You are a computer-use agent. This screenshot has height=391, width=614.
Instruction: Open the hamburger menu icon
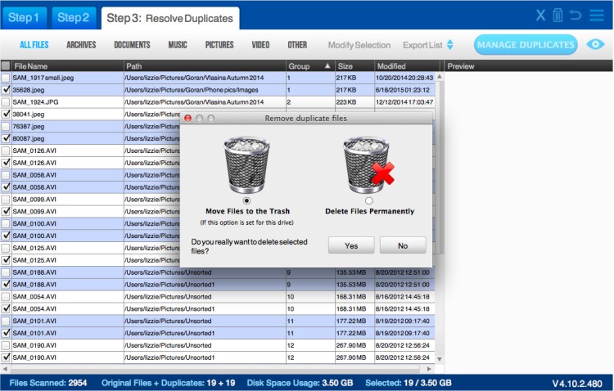596,15
